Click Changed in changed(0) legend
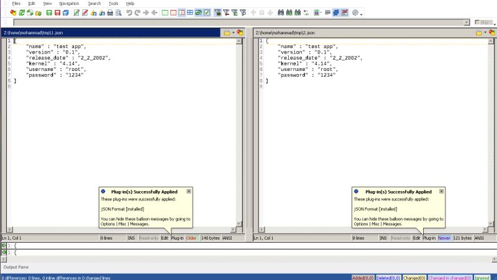Viewport: 497px width, 280px height. click(x=450, y=278)
